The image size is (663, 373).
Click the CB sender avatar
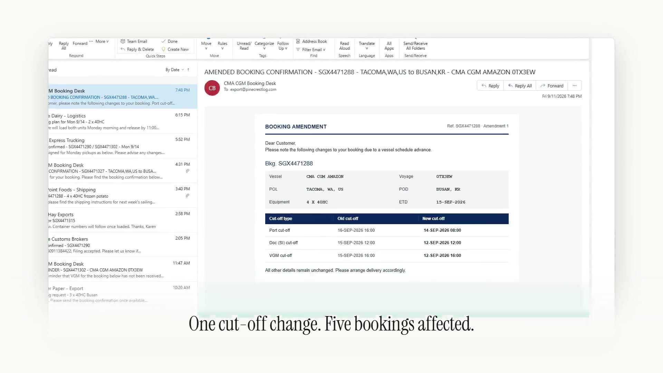click(212, 88)
